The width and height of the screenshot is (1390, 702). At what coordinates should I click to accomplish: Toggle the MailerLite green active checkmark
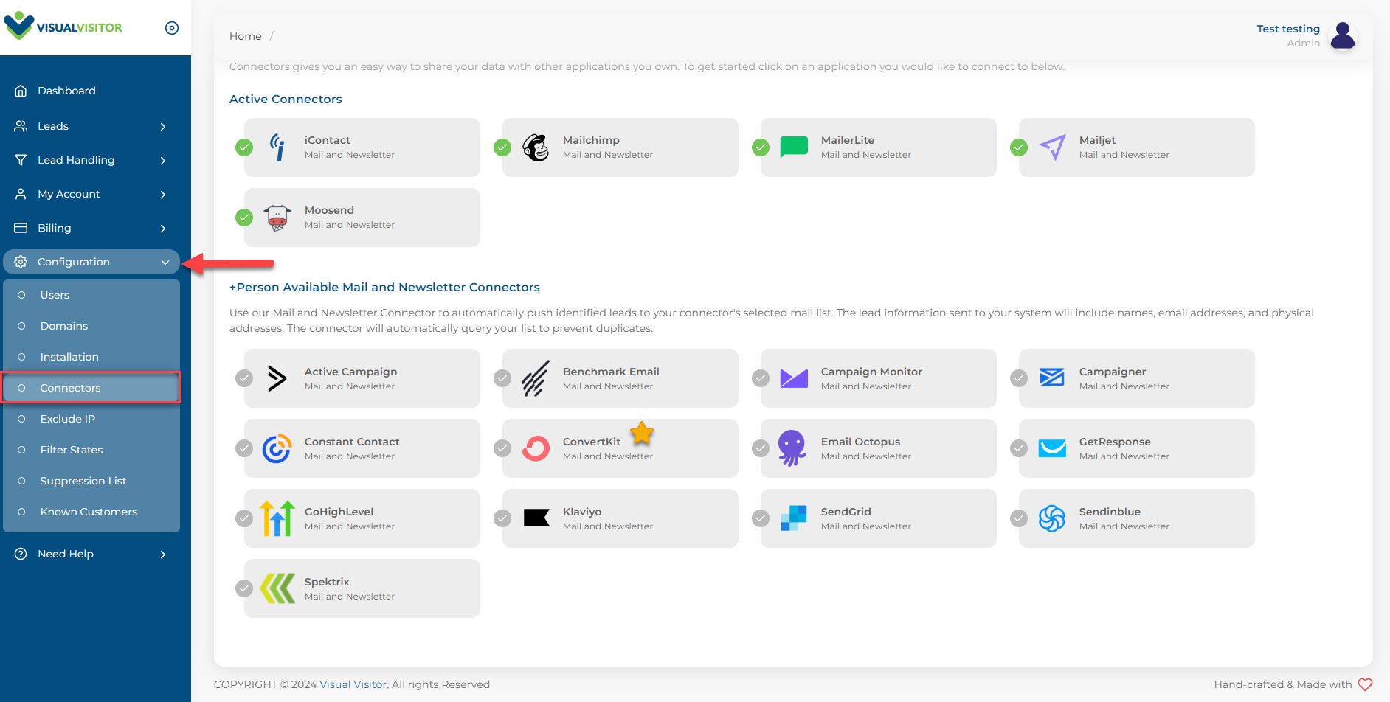[761, 147]
